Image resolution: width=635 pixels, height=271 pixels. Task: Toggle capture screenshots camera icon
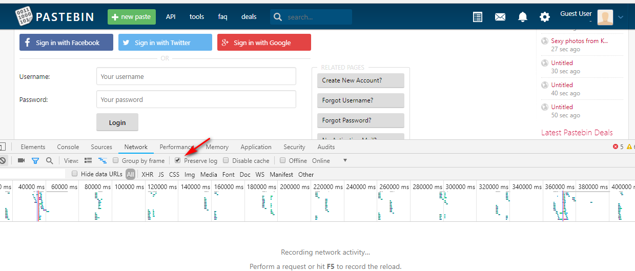(21, 160)
